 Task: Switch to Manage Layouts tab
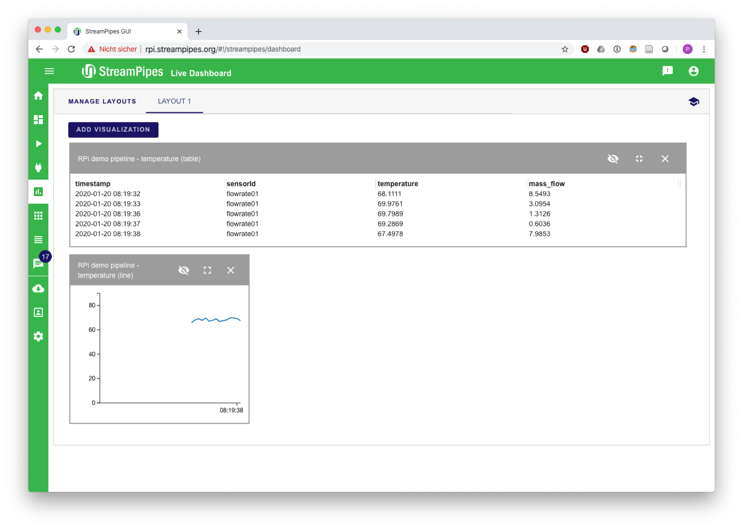[102, 102]
